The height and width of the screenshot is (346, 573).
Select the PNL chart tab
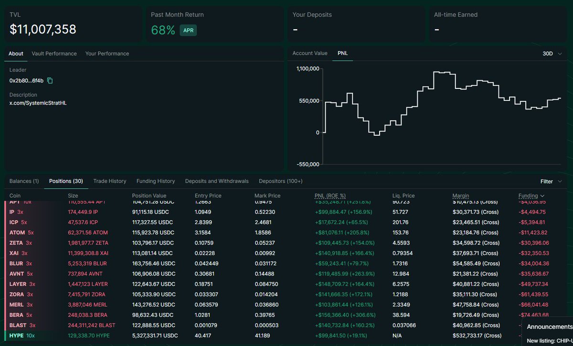coord(343,53)
